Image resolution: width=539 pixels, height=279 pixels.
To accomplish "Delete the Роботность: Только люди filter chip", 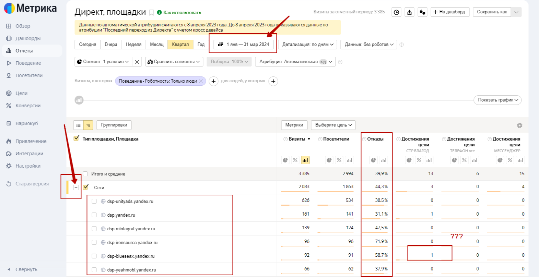I will tap(201, 81).
